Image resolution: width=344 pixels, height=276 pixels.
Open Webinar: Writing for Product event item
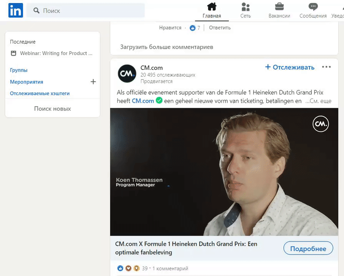coord(56,53)
